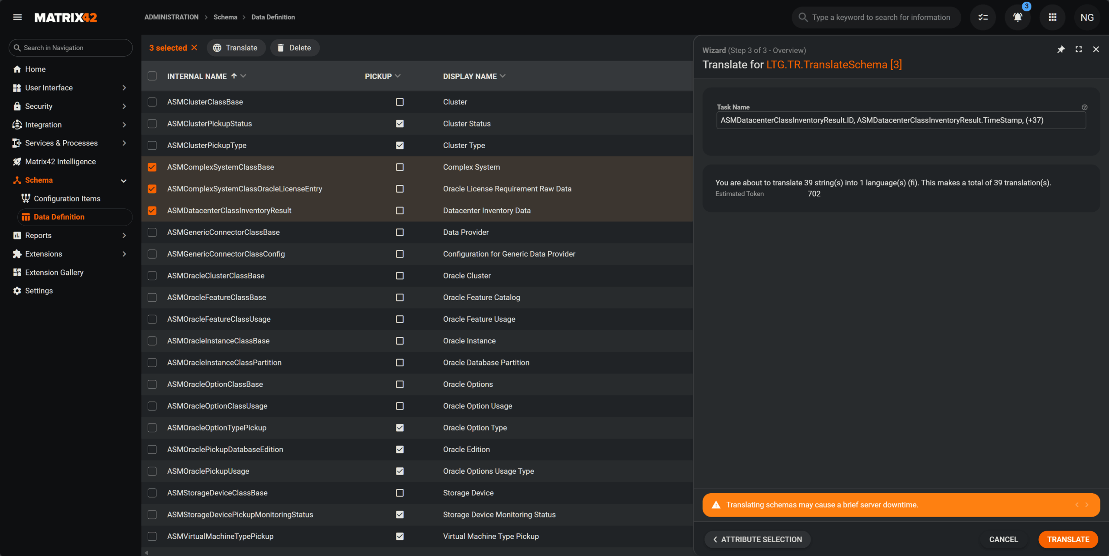Click the Reports icon

17,235
